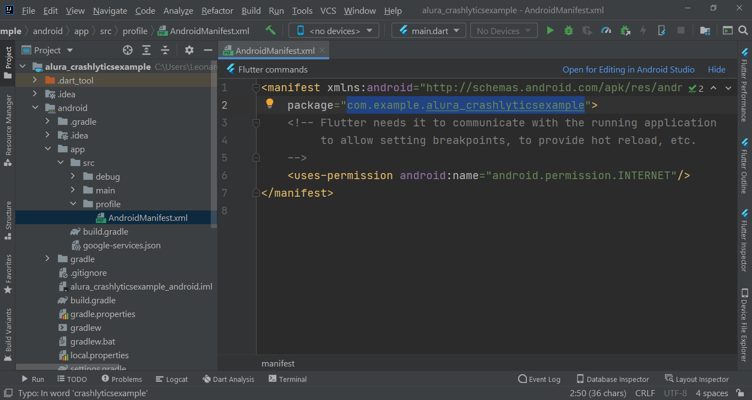Image resolution: width=752 pixels, height=400 pixels.
Task: Attach debugger to Android process
Action: point(625,30)
